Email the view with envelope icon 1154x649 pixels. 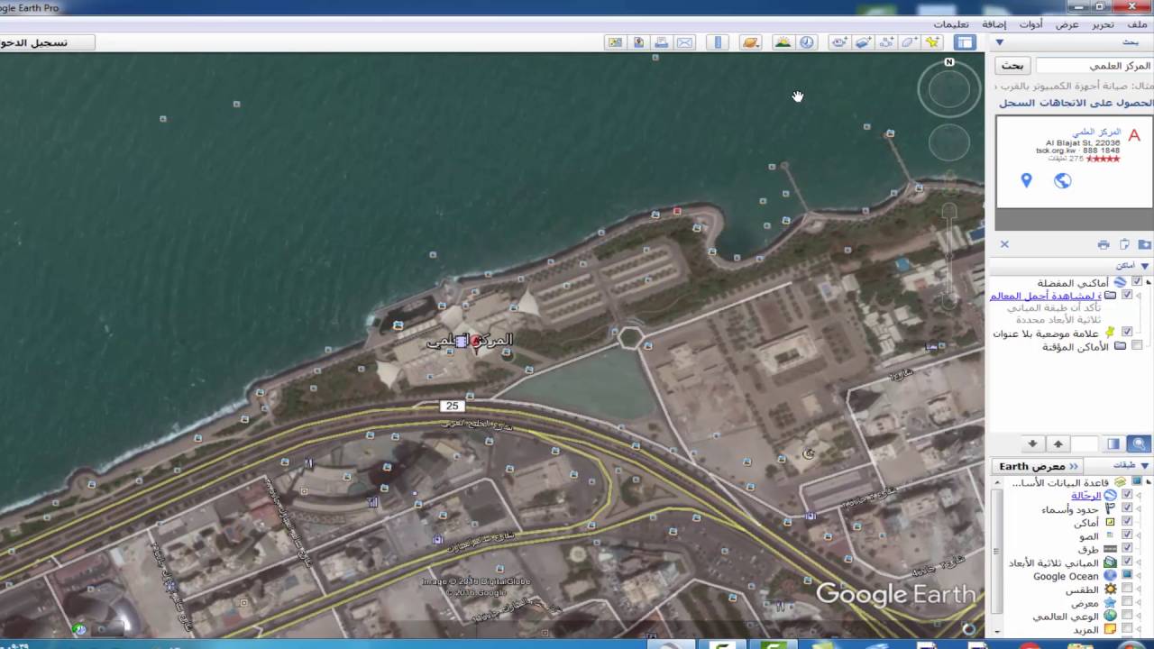[x=685, y=42]
